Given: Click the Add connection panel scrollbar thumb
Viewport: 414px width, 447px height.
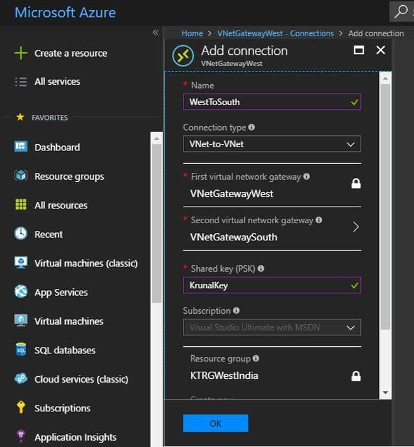Looking at the screenshot, I should (385, 207).
